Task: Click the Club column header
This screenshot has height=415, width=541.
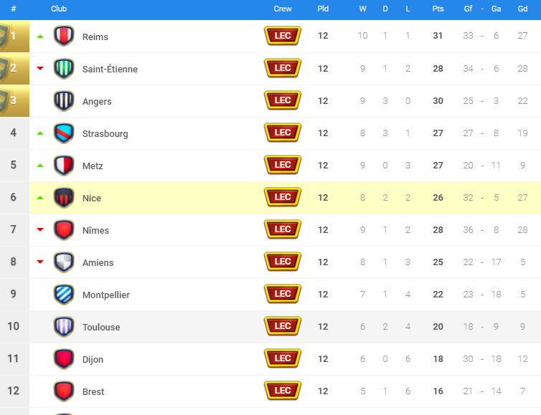Action: tap(59, 9)
